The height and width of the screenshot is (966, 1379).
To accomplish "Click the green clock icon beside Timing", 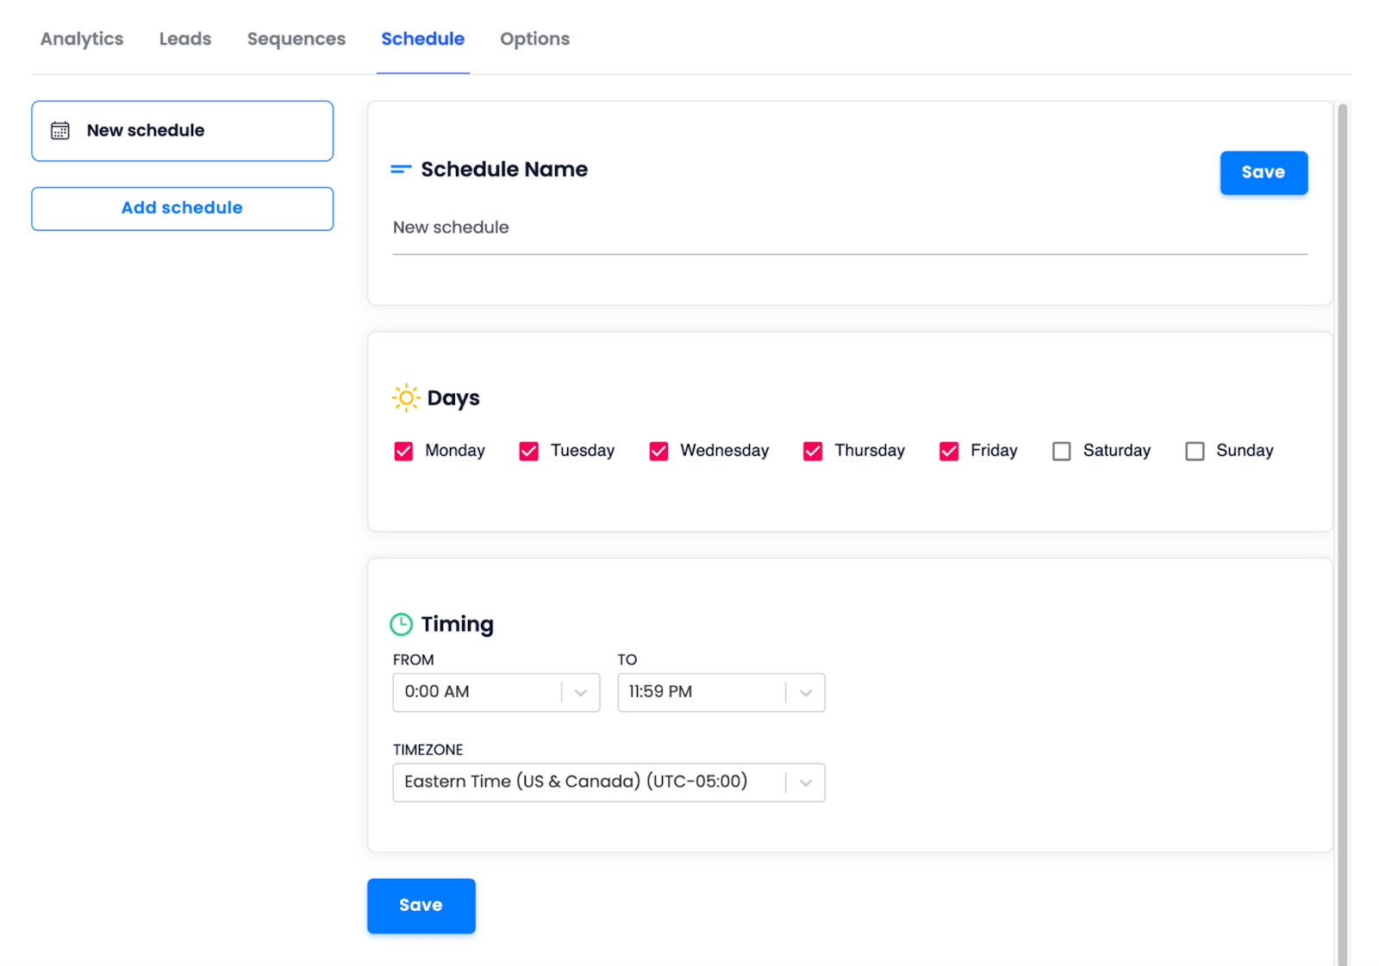I will [x=403, y=623].
